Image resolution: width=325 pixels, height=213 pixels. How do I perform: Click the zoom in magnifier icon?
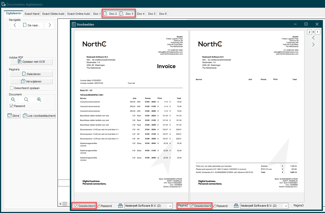[39, 100]
